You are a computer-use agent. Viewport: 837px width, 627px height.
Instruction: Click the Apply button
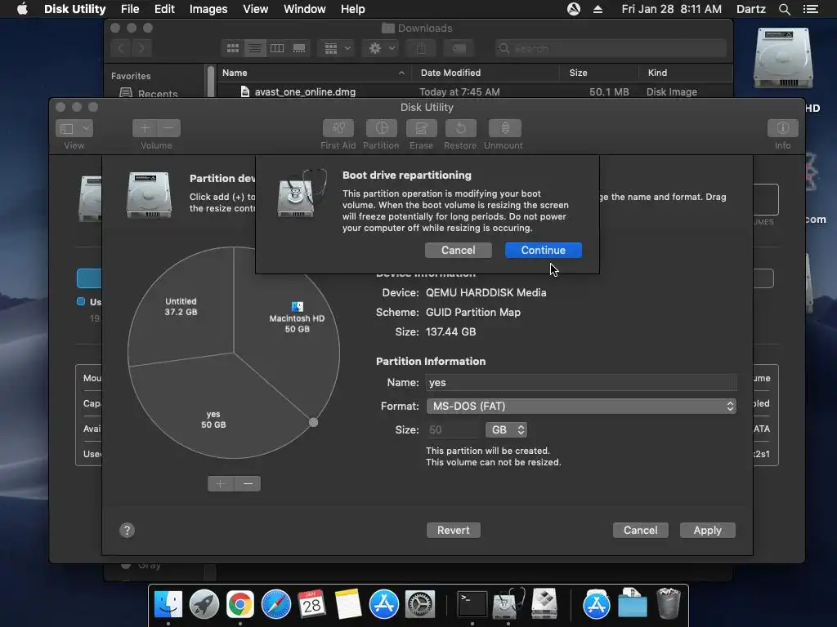(x=707, y=530)
